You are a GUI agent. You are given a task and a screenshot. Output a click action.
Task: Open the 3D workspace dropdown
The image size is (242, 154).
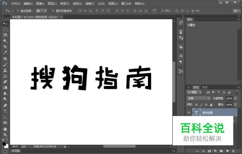click(x=236, y=11)
